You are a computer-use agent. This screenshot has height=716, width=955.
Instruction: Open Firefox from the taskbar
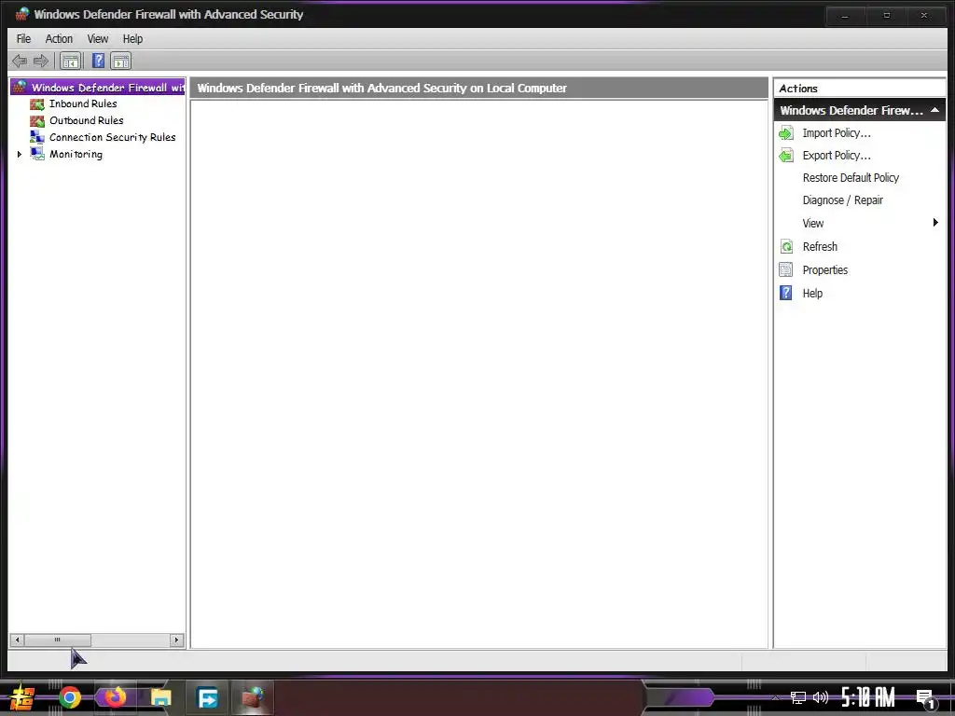point(115,697)
